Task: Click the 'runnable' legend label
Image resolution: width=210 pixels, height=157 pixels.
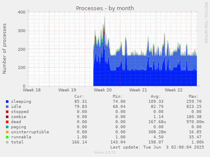Action: [21, 137]
